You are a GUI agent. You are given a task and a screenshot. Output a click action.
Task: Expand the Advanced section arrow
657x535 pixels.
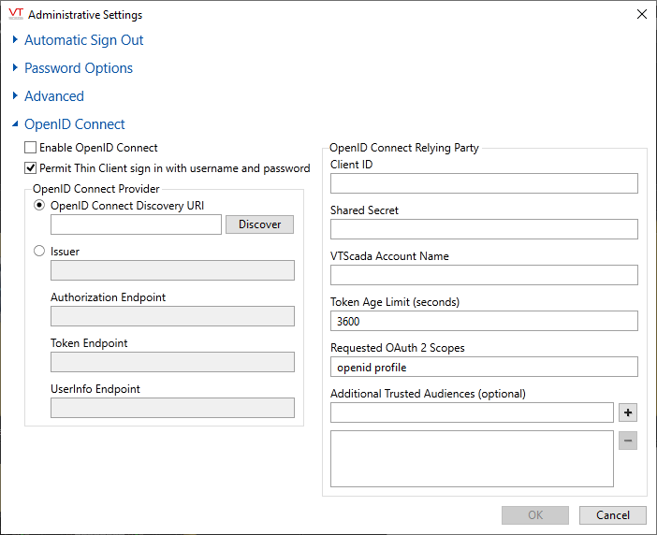(16, 95)
